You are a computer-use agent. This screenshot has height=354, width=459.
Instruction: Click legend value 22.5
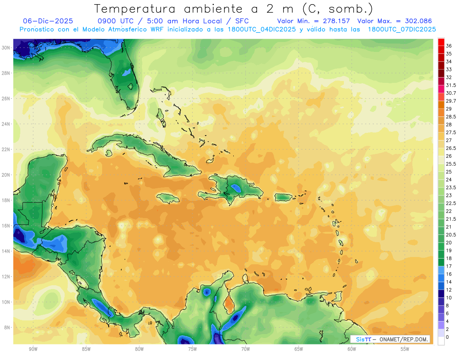(x=451, y=203)
